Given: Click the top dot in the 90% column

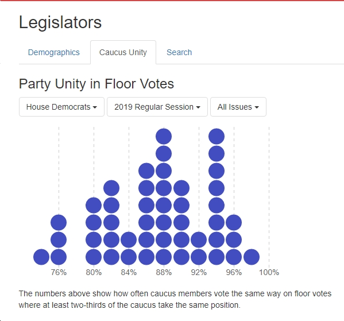Looking at the screenshot, I should tap(181, 188).
